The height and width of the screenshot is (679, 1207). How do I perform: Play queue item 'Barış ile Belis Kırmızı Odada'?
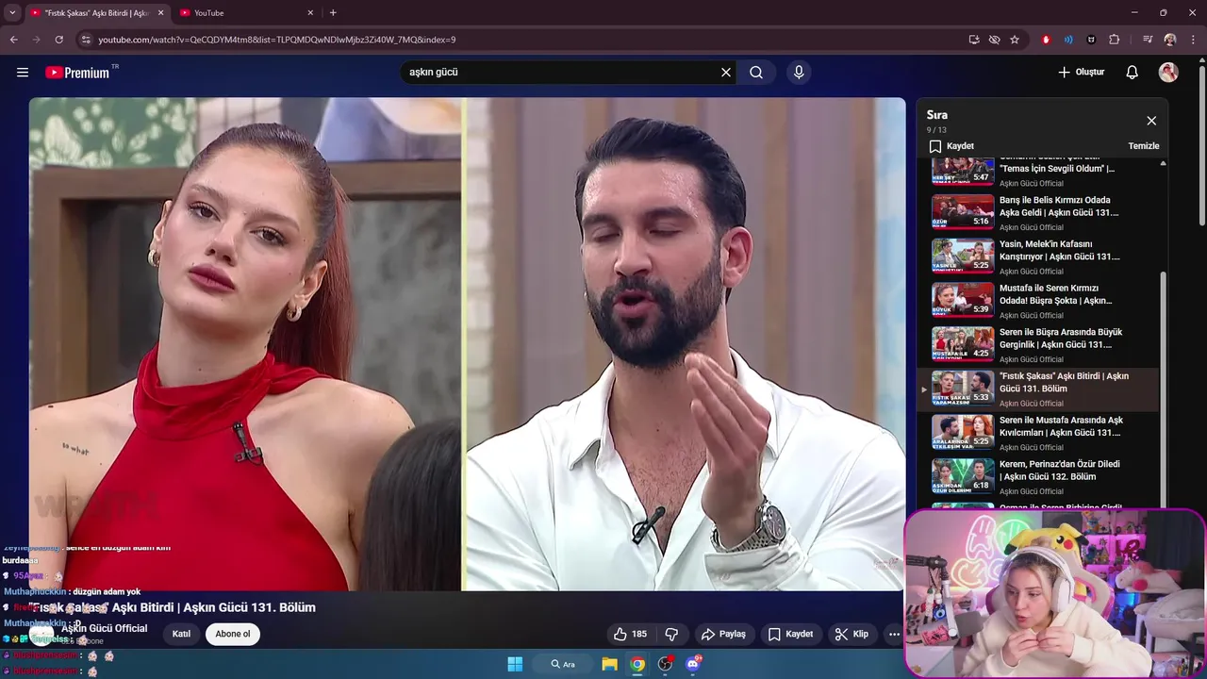pos(1040,213)
